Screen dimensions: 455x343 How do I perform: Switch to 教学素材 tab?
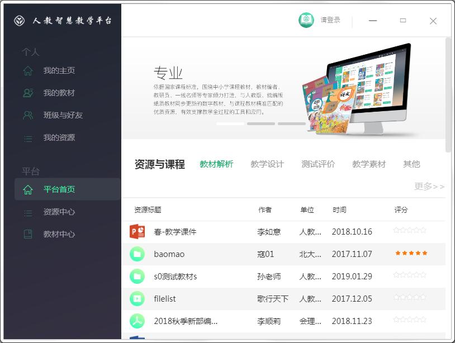pyautogui.click(x=369, y=164)
